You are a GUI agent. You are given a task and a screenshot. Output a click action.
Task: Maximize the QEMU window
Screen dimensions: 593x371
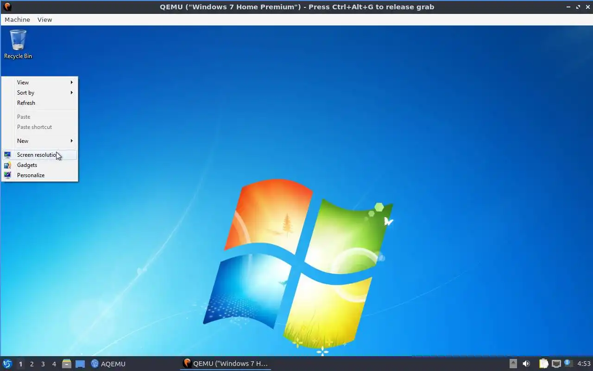[x=578, y=7]
